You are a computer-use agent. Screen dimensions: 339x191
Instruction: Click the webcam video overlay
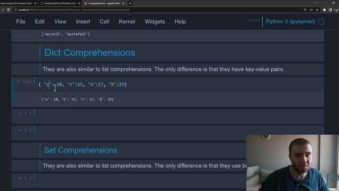pyautogui.click(x=293, y=163)
